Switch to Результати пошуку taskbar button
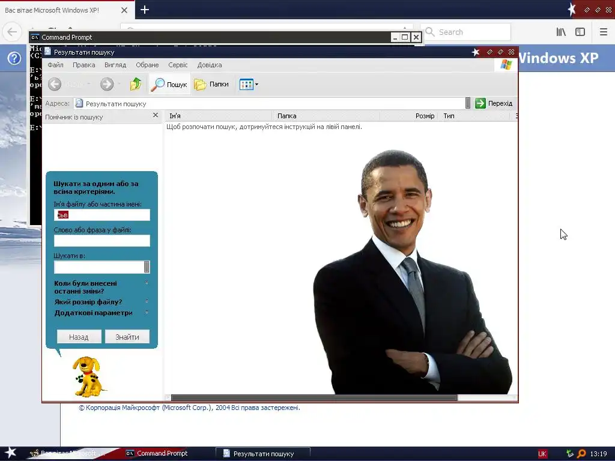 [x=263, y=454]
